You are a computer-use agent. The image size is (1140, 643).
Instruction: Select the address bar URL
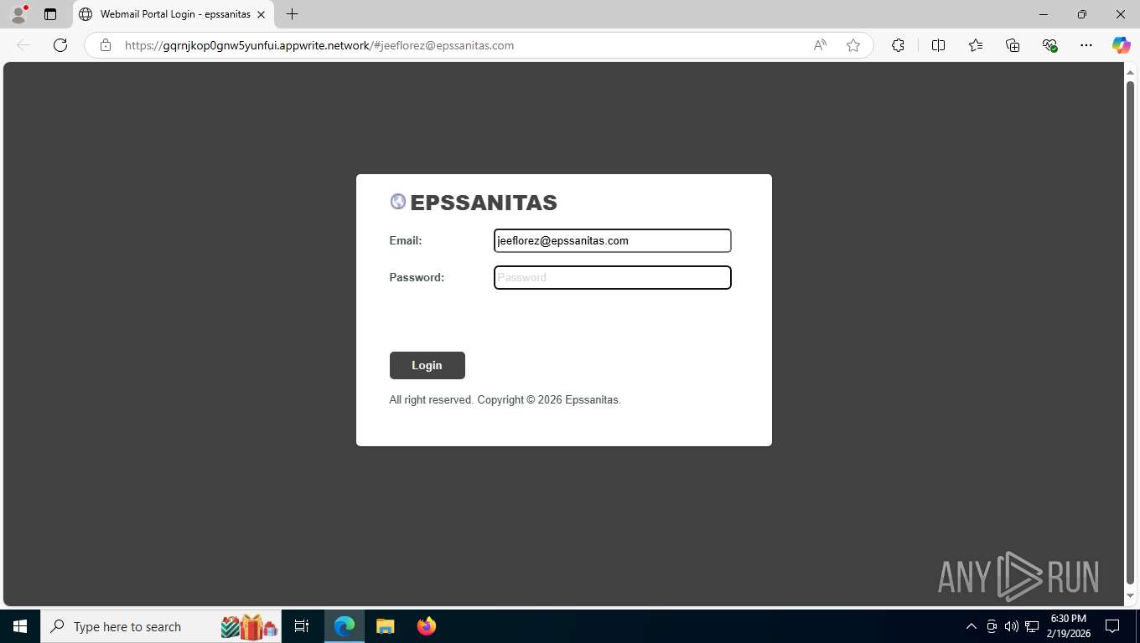319,45
